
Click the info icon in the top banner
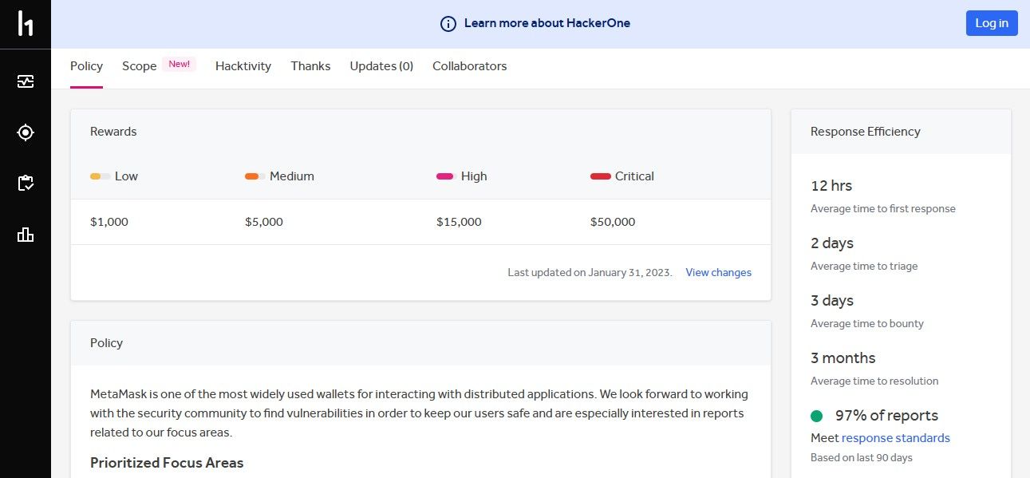(x=448, y=24)
